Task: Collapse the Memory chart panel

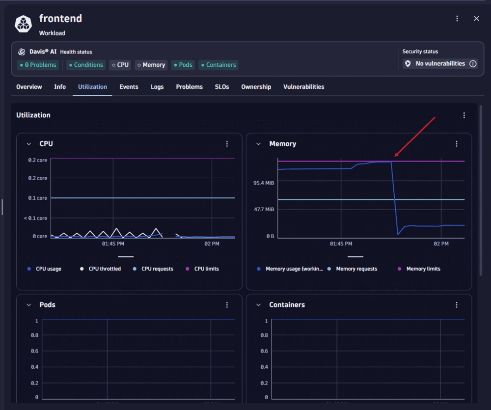Action: coord(258,144)
